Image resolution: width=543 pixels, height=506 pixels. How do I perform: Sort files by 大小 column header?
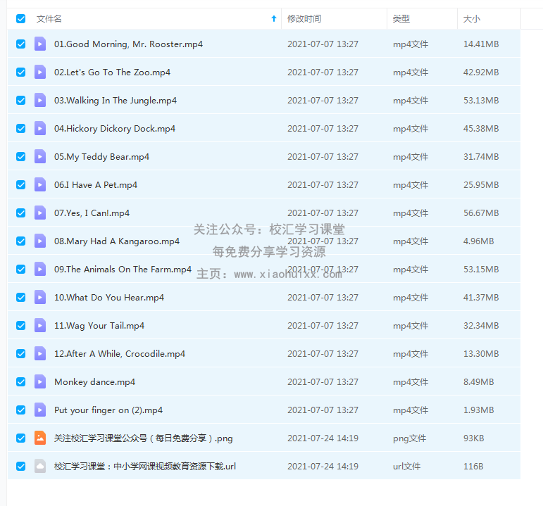click(x=471, y=19)
